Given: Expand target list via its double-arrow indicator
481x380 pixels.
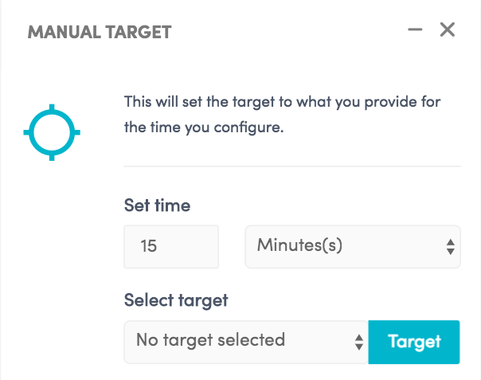Looking at the screenshot, I should (x=359, y=343).
